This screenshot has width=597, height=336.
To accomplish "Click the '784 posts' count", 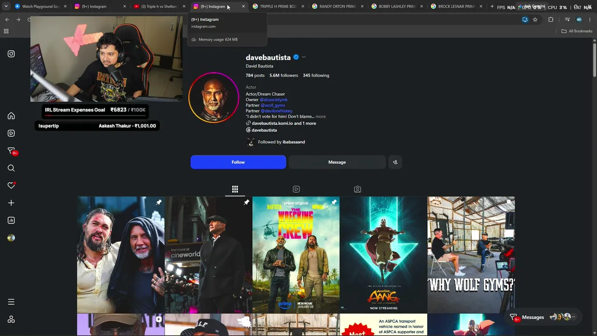I will click(255, 76).
